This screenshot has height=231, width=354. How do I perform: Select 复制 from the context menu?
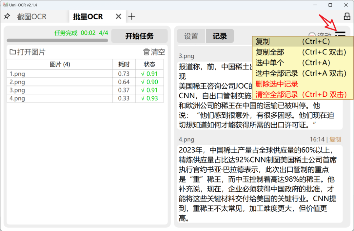pos(262,41)
